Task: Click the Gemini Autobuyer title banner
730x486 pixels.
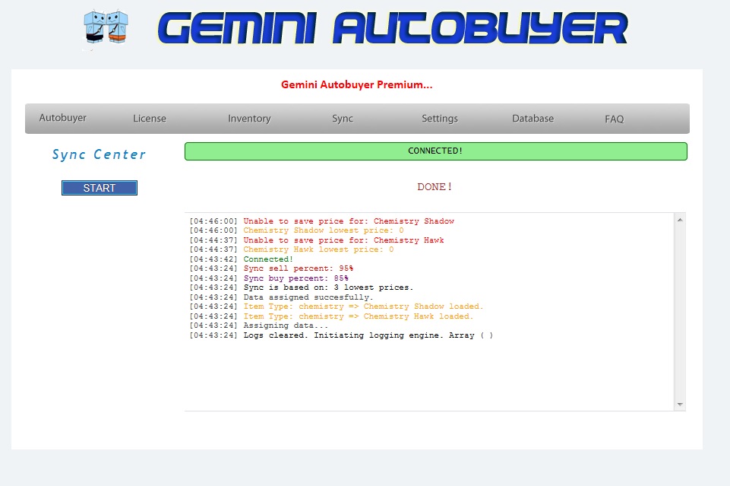Action: 393,29
